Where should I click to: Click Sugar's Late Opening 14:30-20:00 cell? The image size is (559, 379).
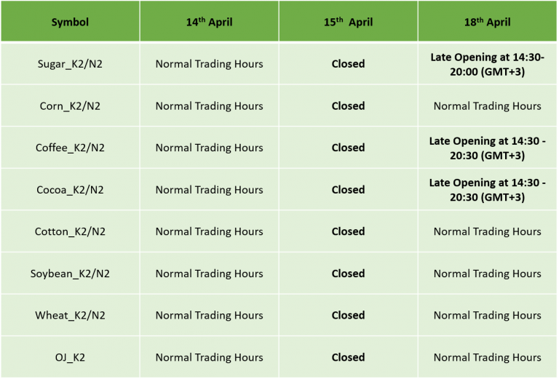pyautogui.click(x=488, y=64)
